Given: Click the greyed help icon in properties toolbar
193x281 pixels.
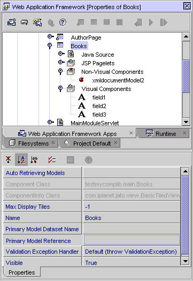Looking at the screenshot, I should 88,160.
